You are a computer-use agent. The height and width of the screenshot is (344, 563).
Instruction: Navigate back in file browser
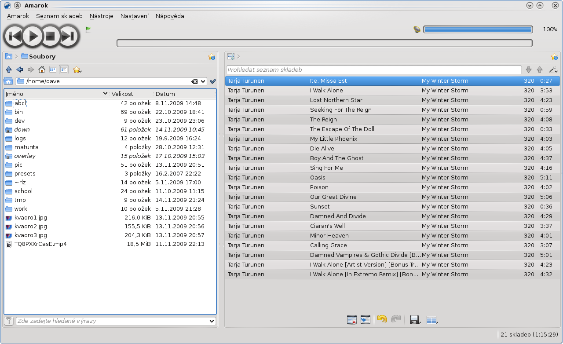(x=20, y=70)
